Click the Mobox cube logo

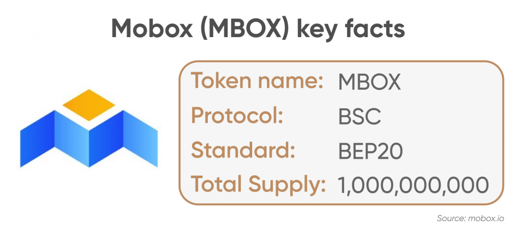pyautogui.click(x=89, y=128)
